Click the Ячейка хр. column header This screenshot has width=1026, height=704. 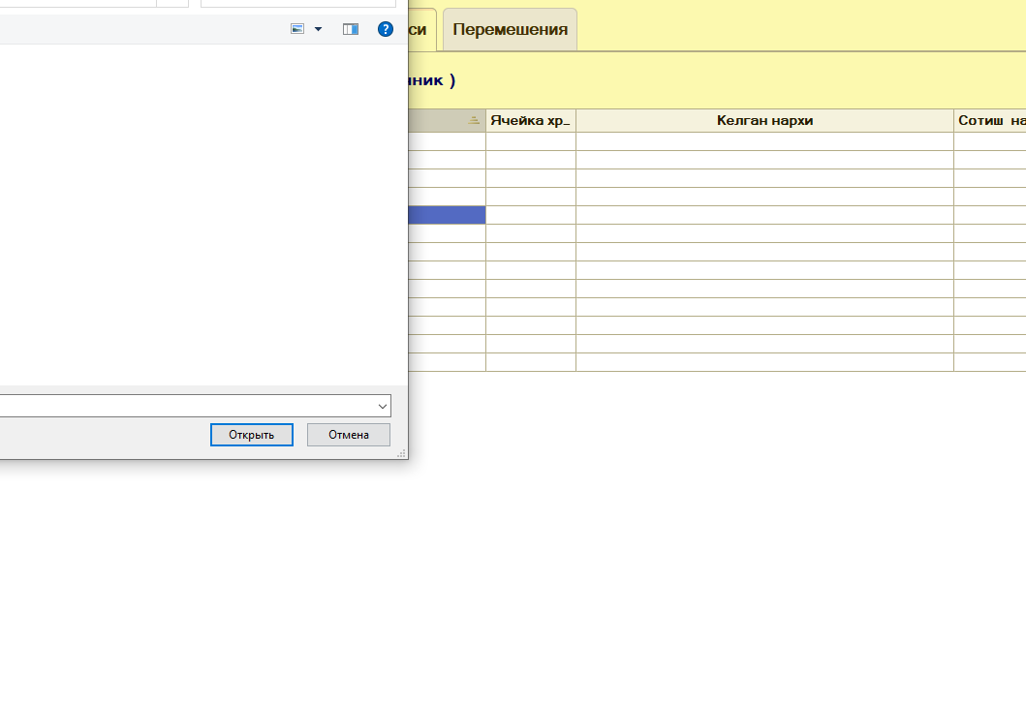[530, 120]
